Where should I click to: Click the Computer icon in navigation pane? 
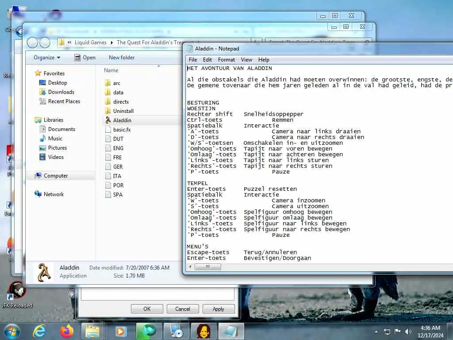[38, 175]
